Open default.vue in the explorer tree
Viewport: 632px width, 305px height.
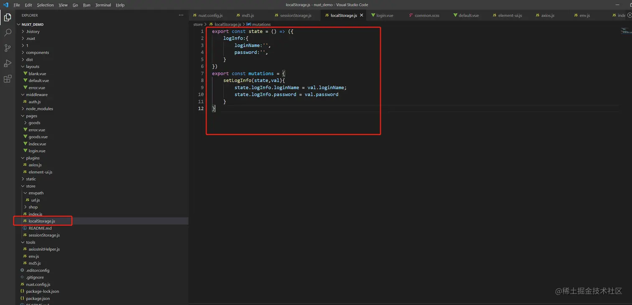coord(38,81)
